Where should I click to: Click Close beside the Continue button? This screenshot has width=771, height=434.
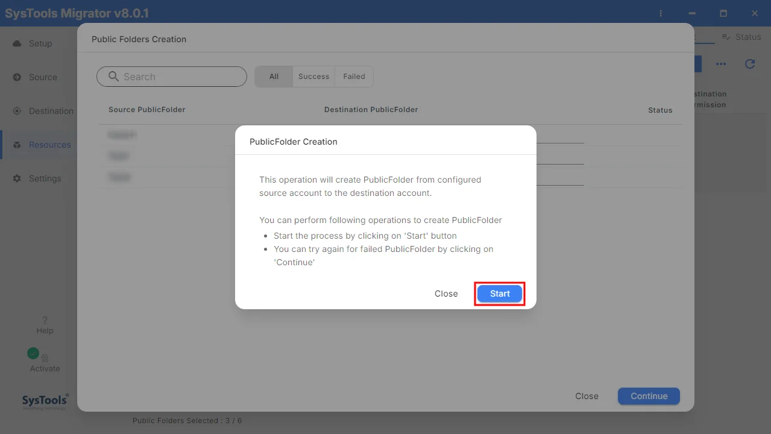tap(587, 396)
